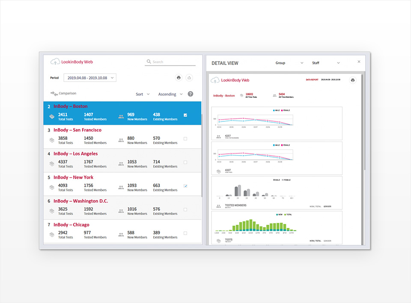
Task: Click the members icon in the Washington D.C. row
Action: point(121,211)
